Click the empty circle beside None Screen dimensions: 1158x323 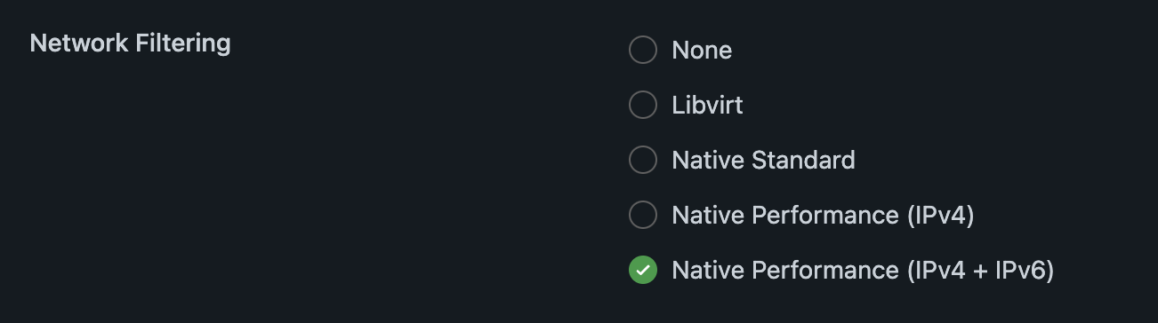click(643, 50)
